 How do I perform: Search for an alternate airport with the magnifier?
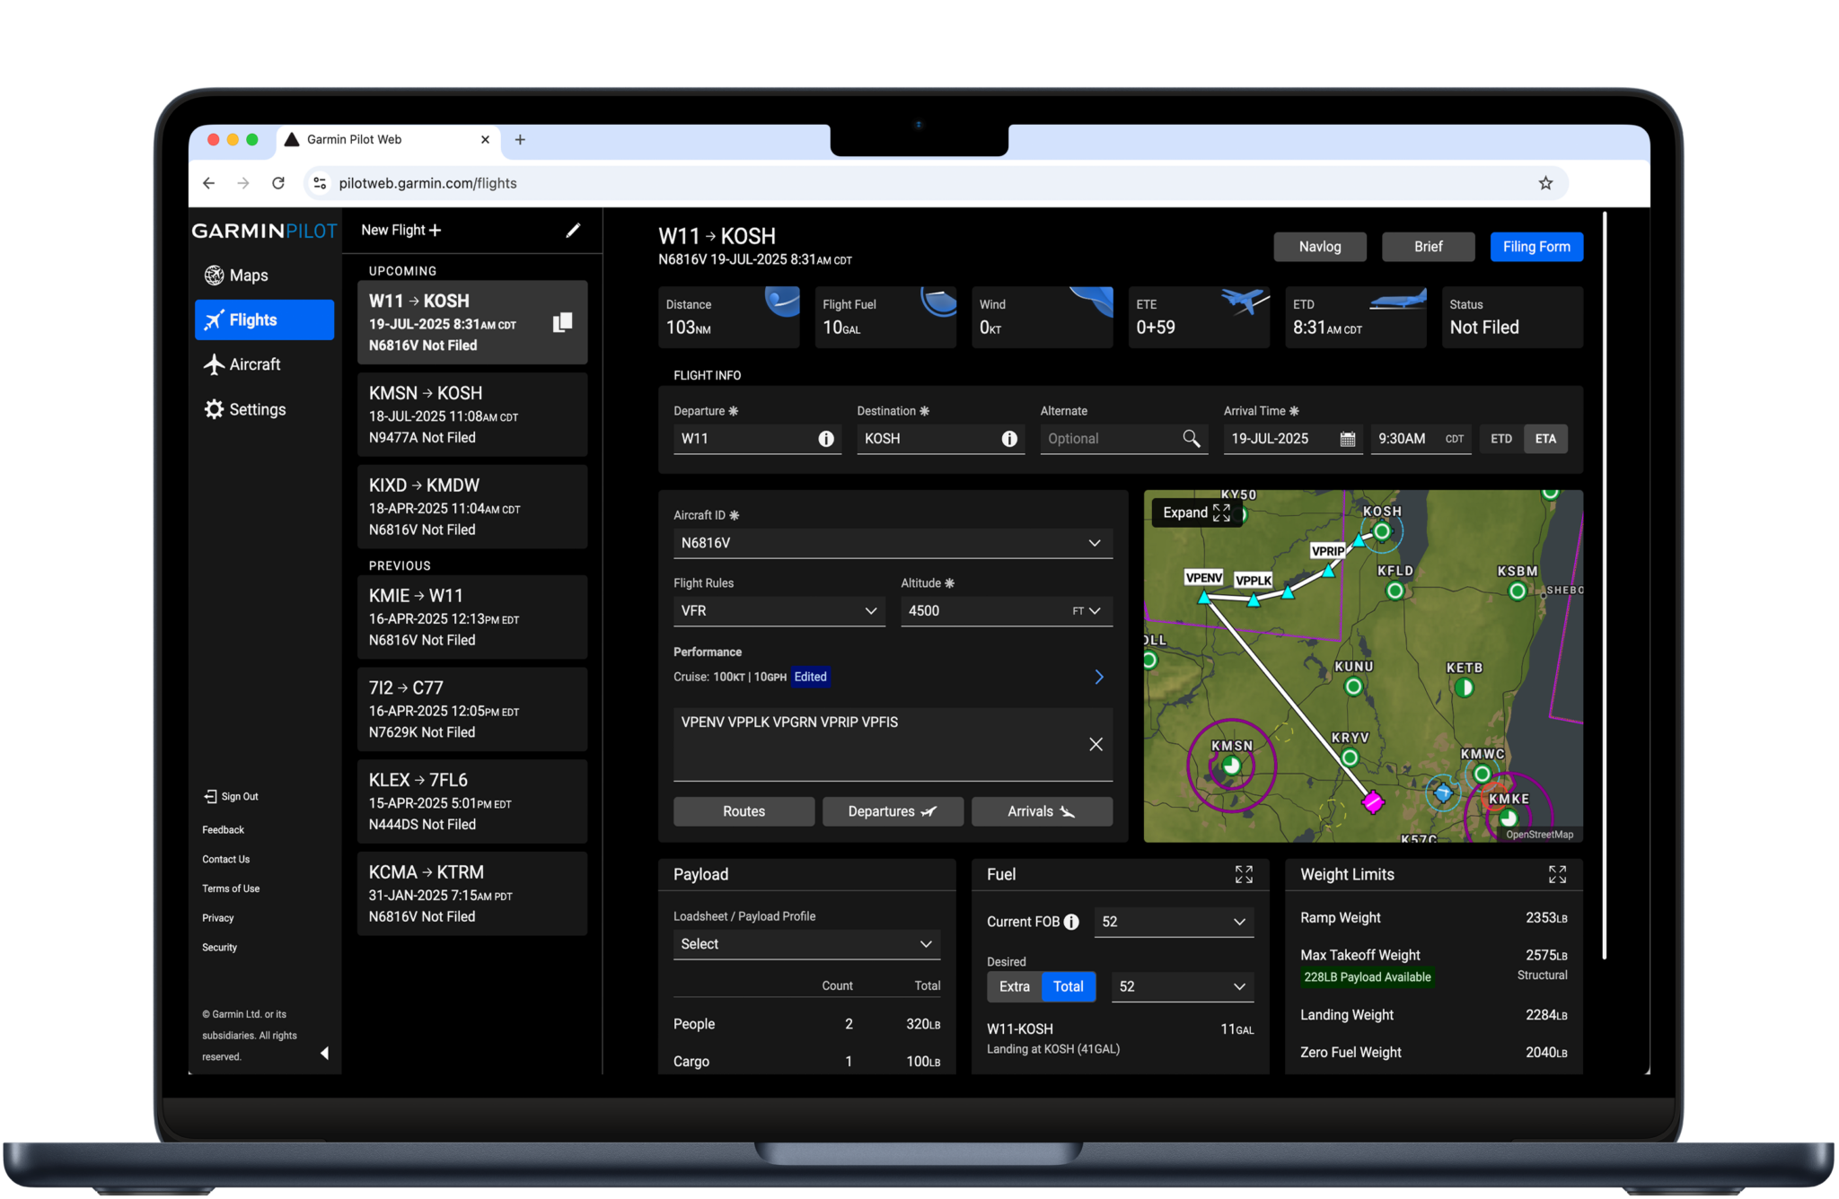pos(1192,439)
